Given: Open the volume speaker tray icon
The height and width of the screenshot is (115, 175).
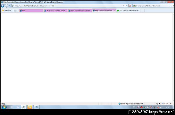Looking at the screenshot, I should point(161,107).
